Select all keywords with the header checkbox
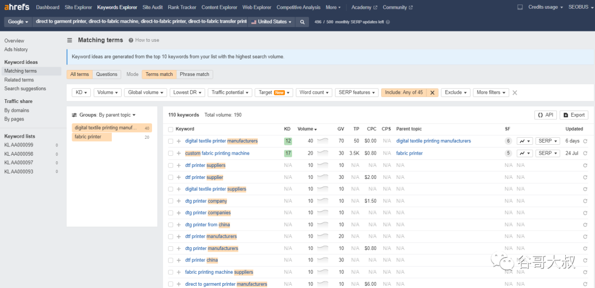The image size is (595, 288). click(170, 129)
